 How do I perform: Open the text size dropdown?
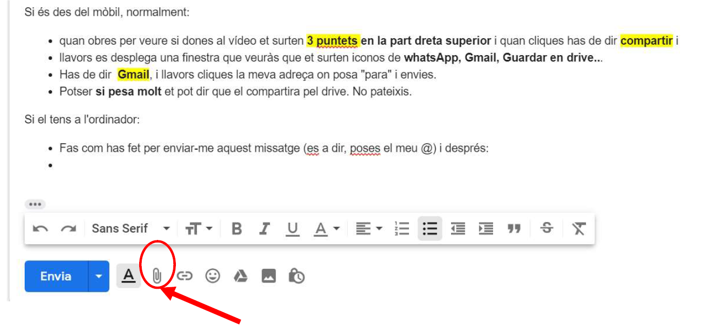pos(199,229)
